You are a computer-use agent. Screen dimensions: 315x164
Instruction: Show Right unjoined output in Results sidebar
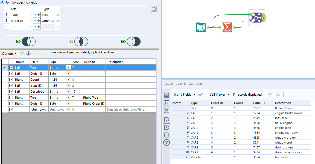tap(167, 135)
